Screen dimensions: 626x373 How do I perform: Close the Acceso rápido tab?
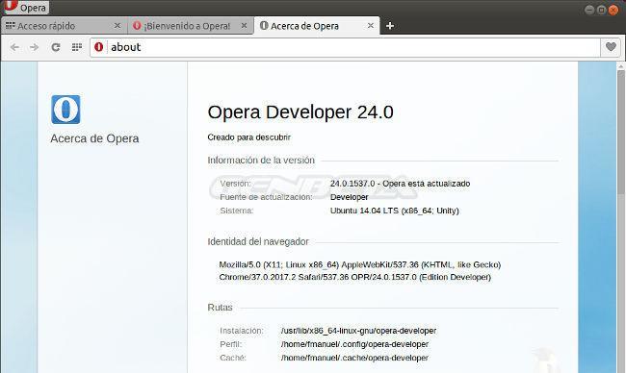[117, 26]
